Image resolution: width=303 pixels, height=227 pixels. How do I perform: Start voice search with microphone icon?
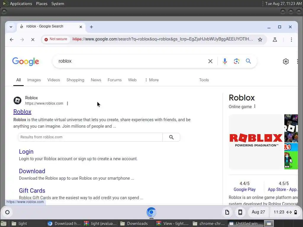225,61
